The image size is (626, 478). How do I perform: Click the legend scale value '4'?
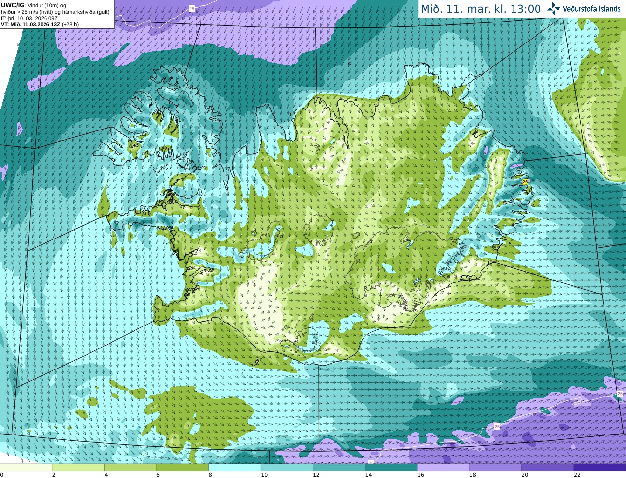106,475
